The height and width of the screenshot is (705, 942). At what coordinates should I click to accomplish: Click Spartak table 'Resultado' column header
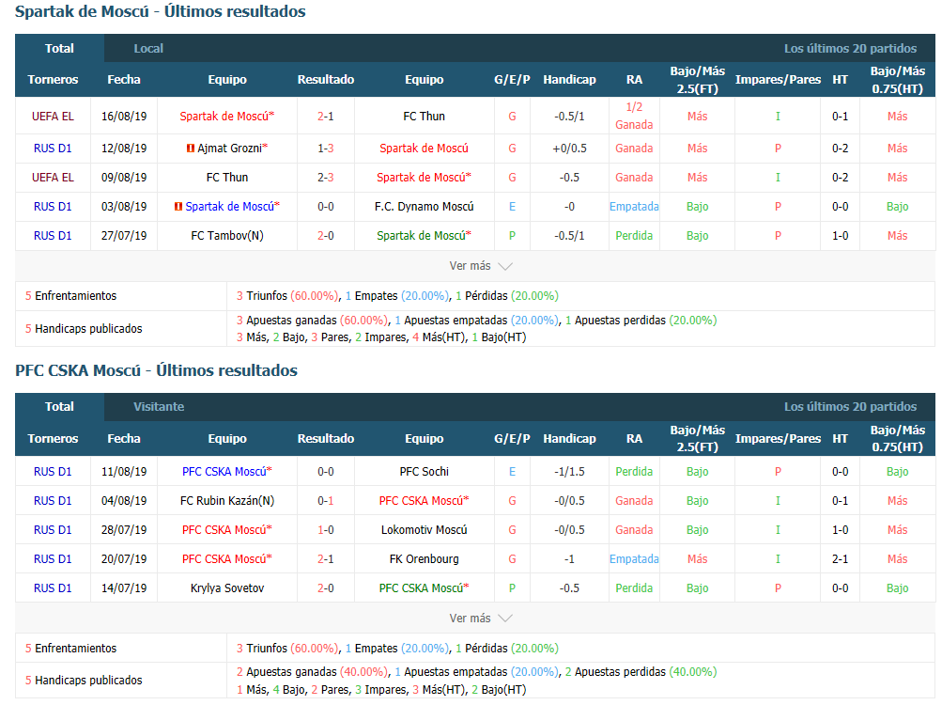click(326, 79)
